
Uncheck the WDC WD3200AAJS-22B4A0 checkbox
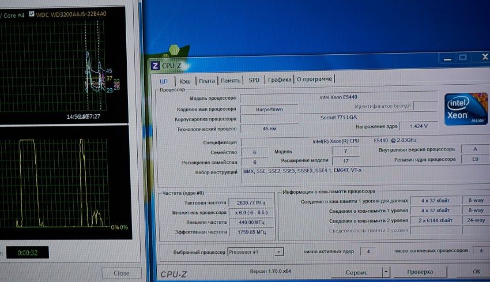point(32,13)
